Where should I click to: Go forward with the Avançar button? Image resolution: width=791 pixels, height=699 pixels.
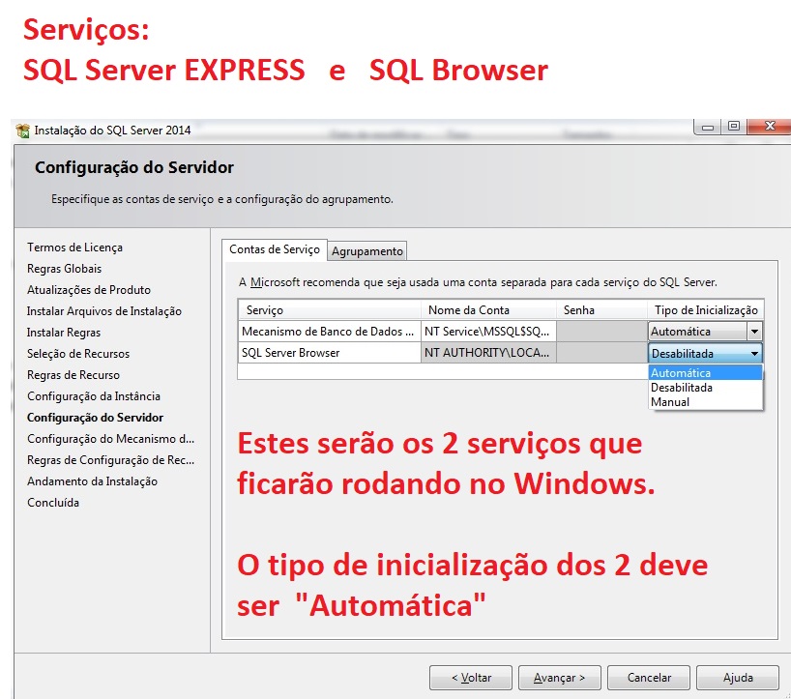[x=560, y=678]
